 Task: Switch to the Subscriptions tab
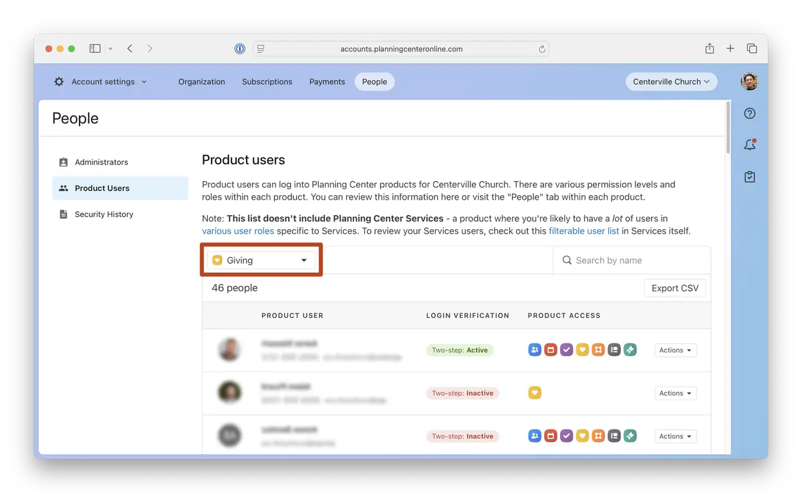(267, 81)
